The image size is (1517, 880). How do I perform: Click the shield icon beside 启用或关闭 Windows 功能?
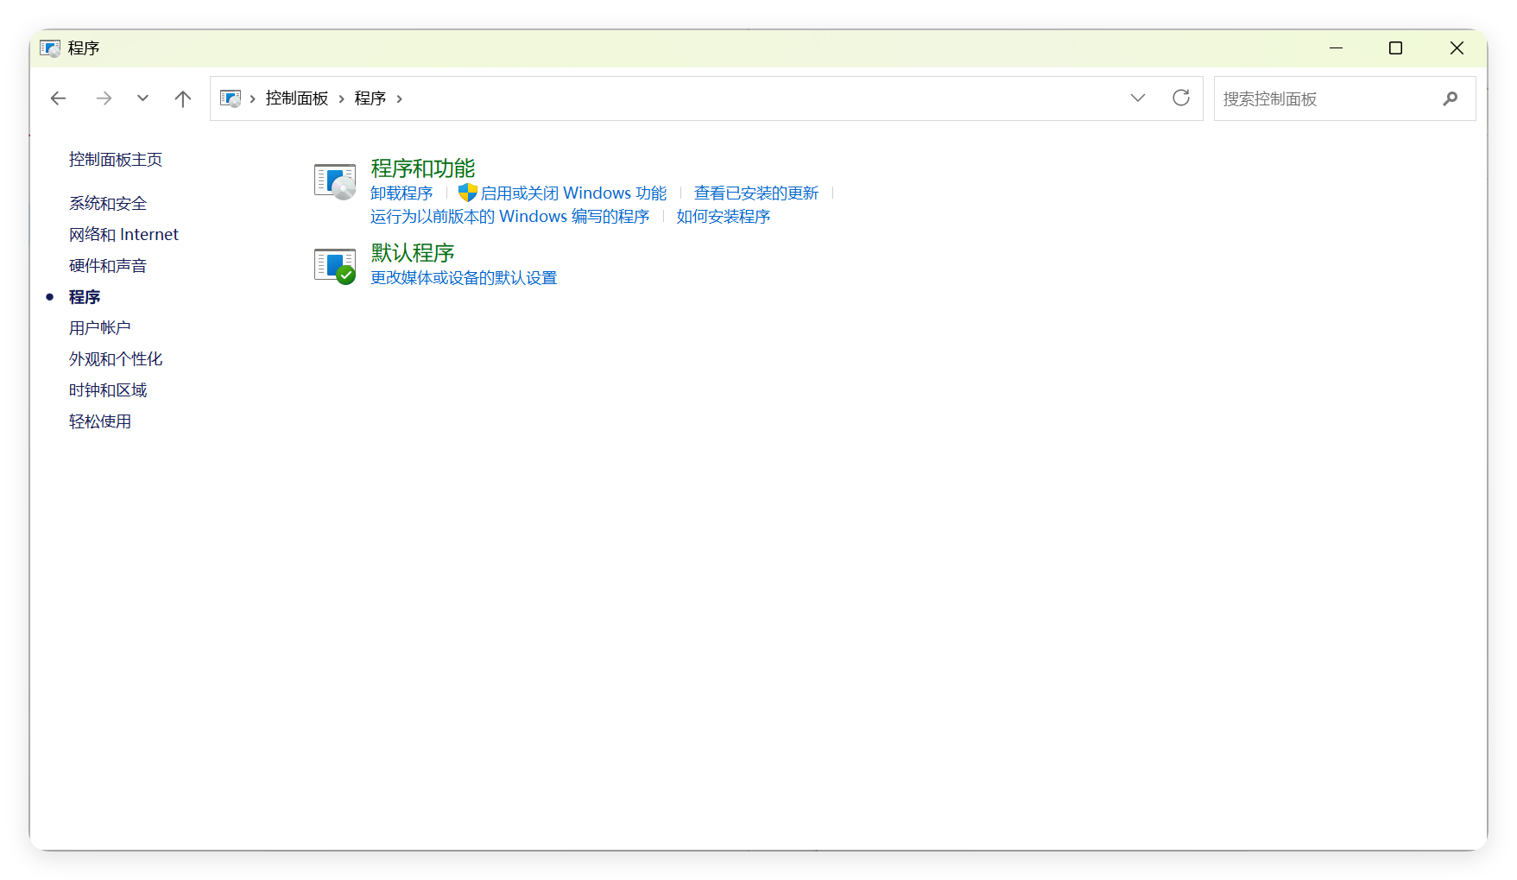(467, 193)
